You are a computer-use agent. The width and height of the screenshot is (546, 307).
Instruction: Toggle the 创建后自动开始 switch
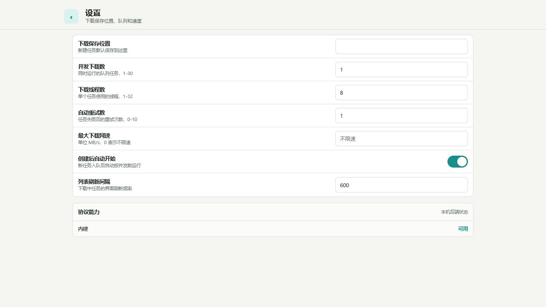click(x=458, y=162)
